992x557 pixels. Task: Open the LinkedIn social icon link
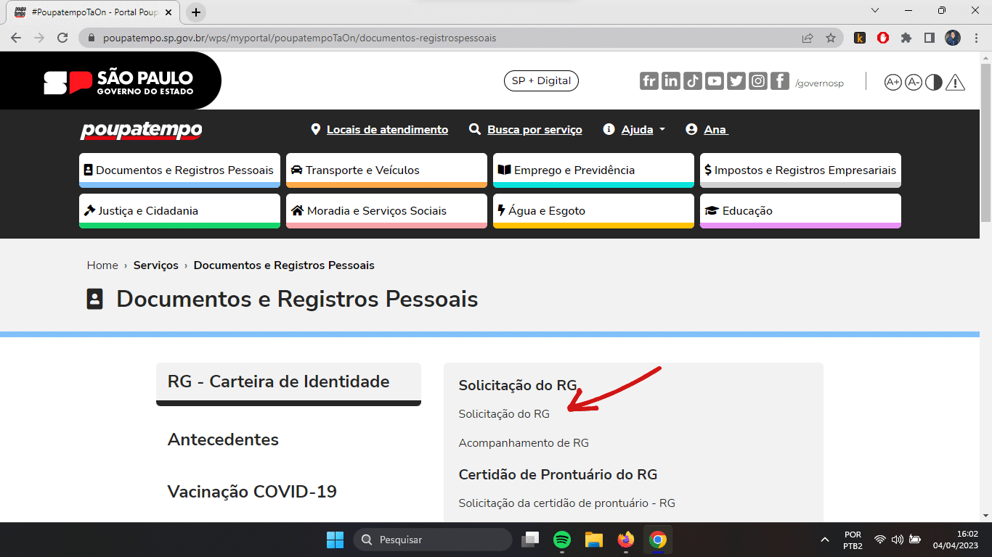tap(671, 81)
